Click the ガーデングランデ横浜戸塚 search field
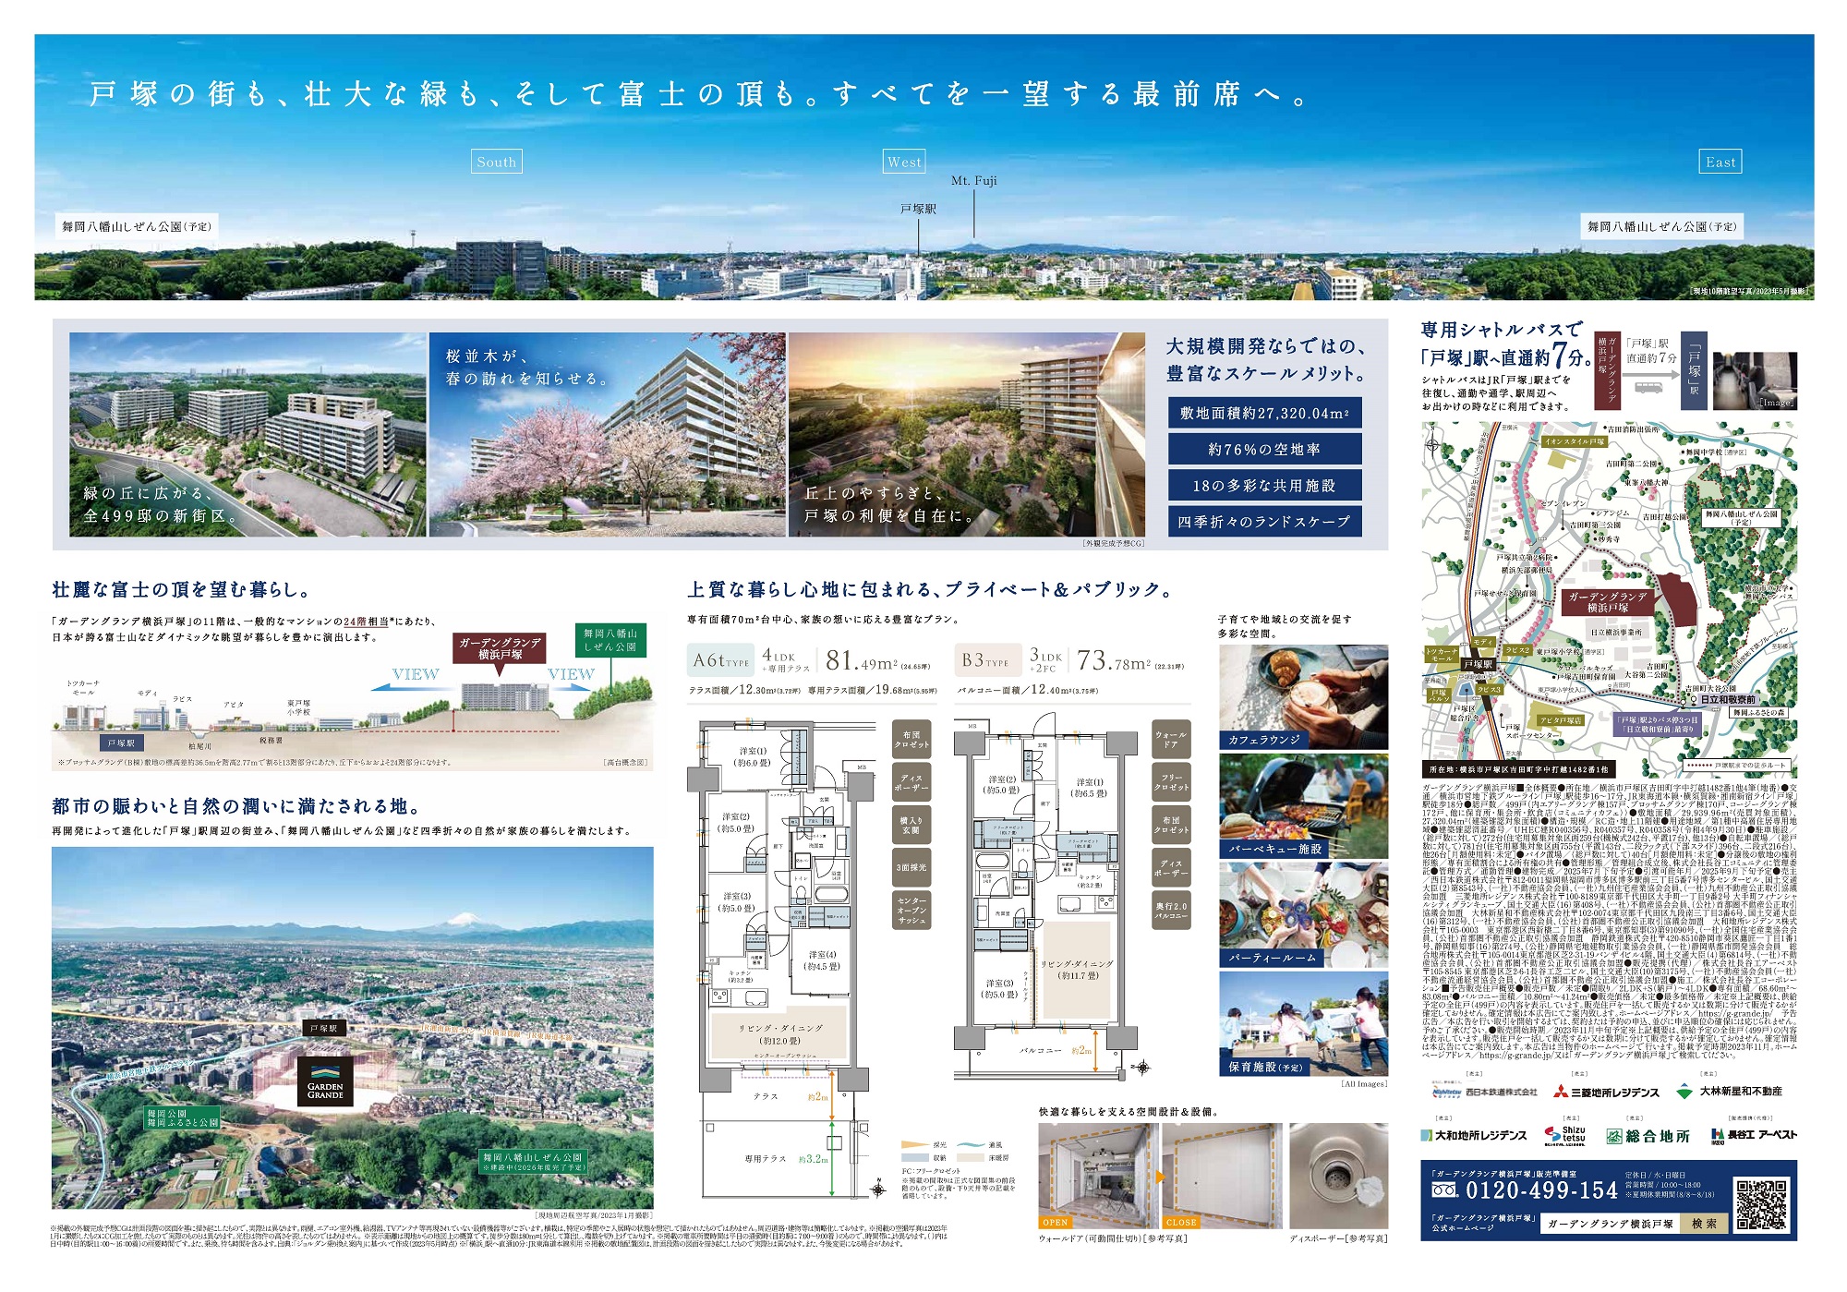Viewport: 1847px width, 1292px height. 1611,1224
